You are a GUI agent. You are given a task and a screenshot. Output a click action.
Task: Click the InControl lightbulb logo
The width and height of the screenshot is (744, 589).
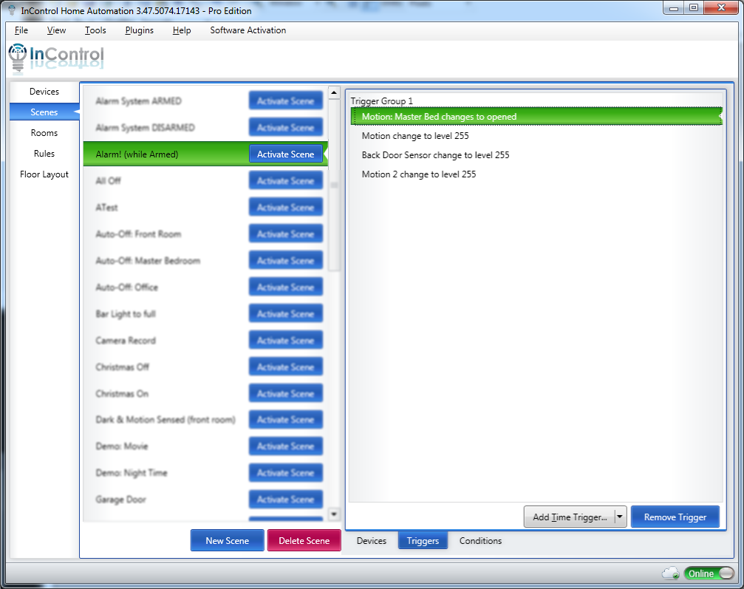(x=18, y=57)
